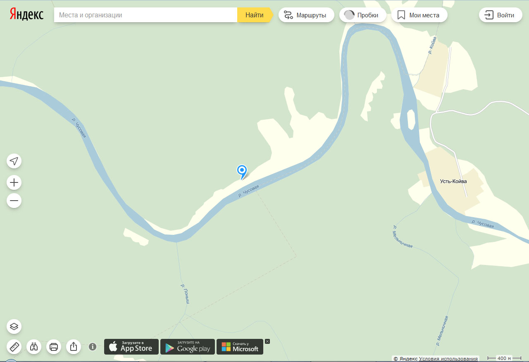Screen dimensions: 529x362
Task: Open the map layers selector
Action: (14, 327)
